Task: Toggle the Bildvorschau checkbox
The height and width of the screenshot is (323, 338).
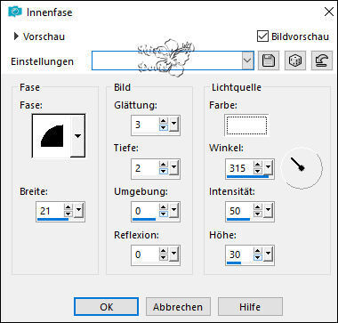Action: click(x=262, y=36)
